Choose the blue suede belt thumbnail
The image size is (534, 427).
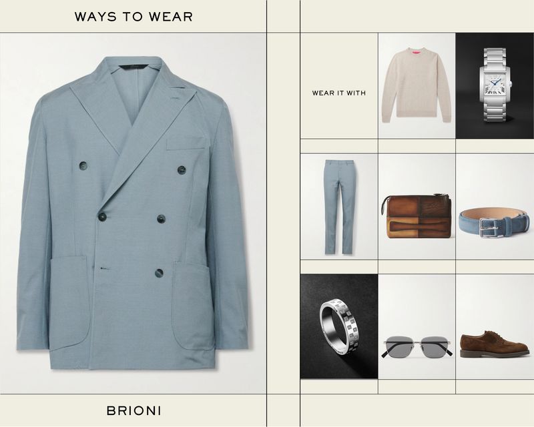[495, 207]
